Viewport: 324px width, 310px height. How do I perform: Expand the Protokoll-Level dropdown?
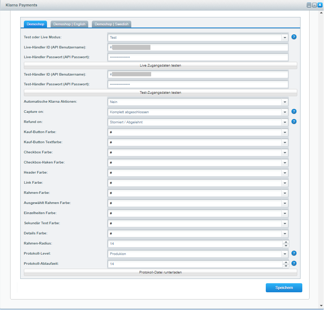pyautogui.click(x=285, y=254)
